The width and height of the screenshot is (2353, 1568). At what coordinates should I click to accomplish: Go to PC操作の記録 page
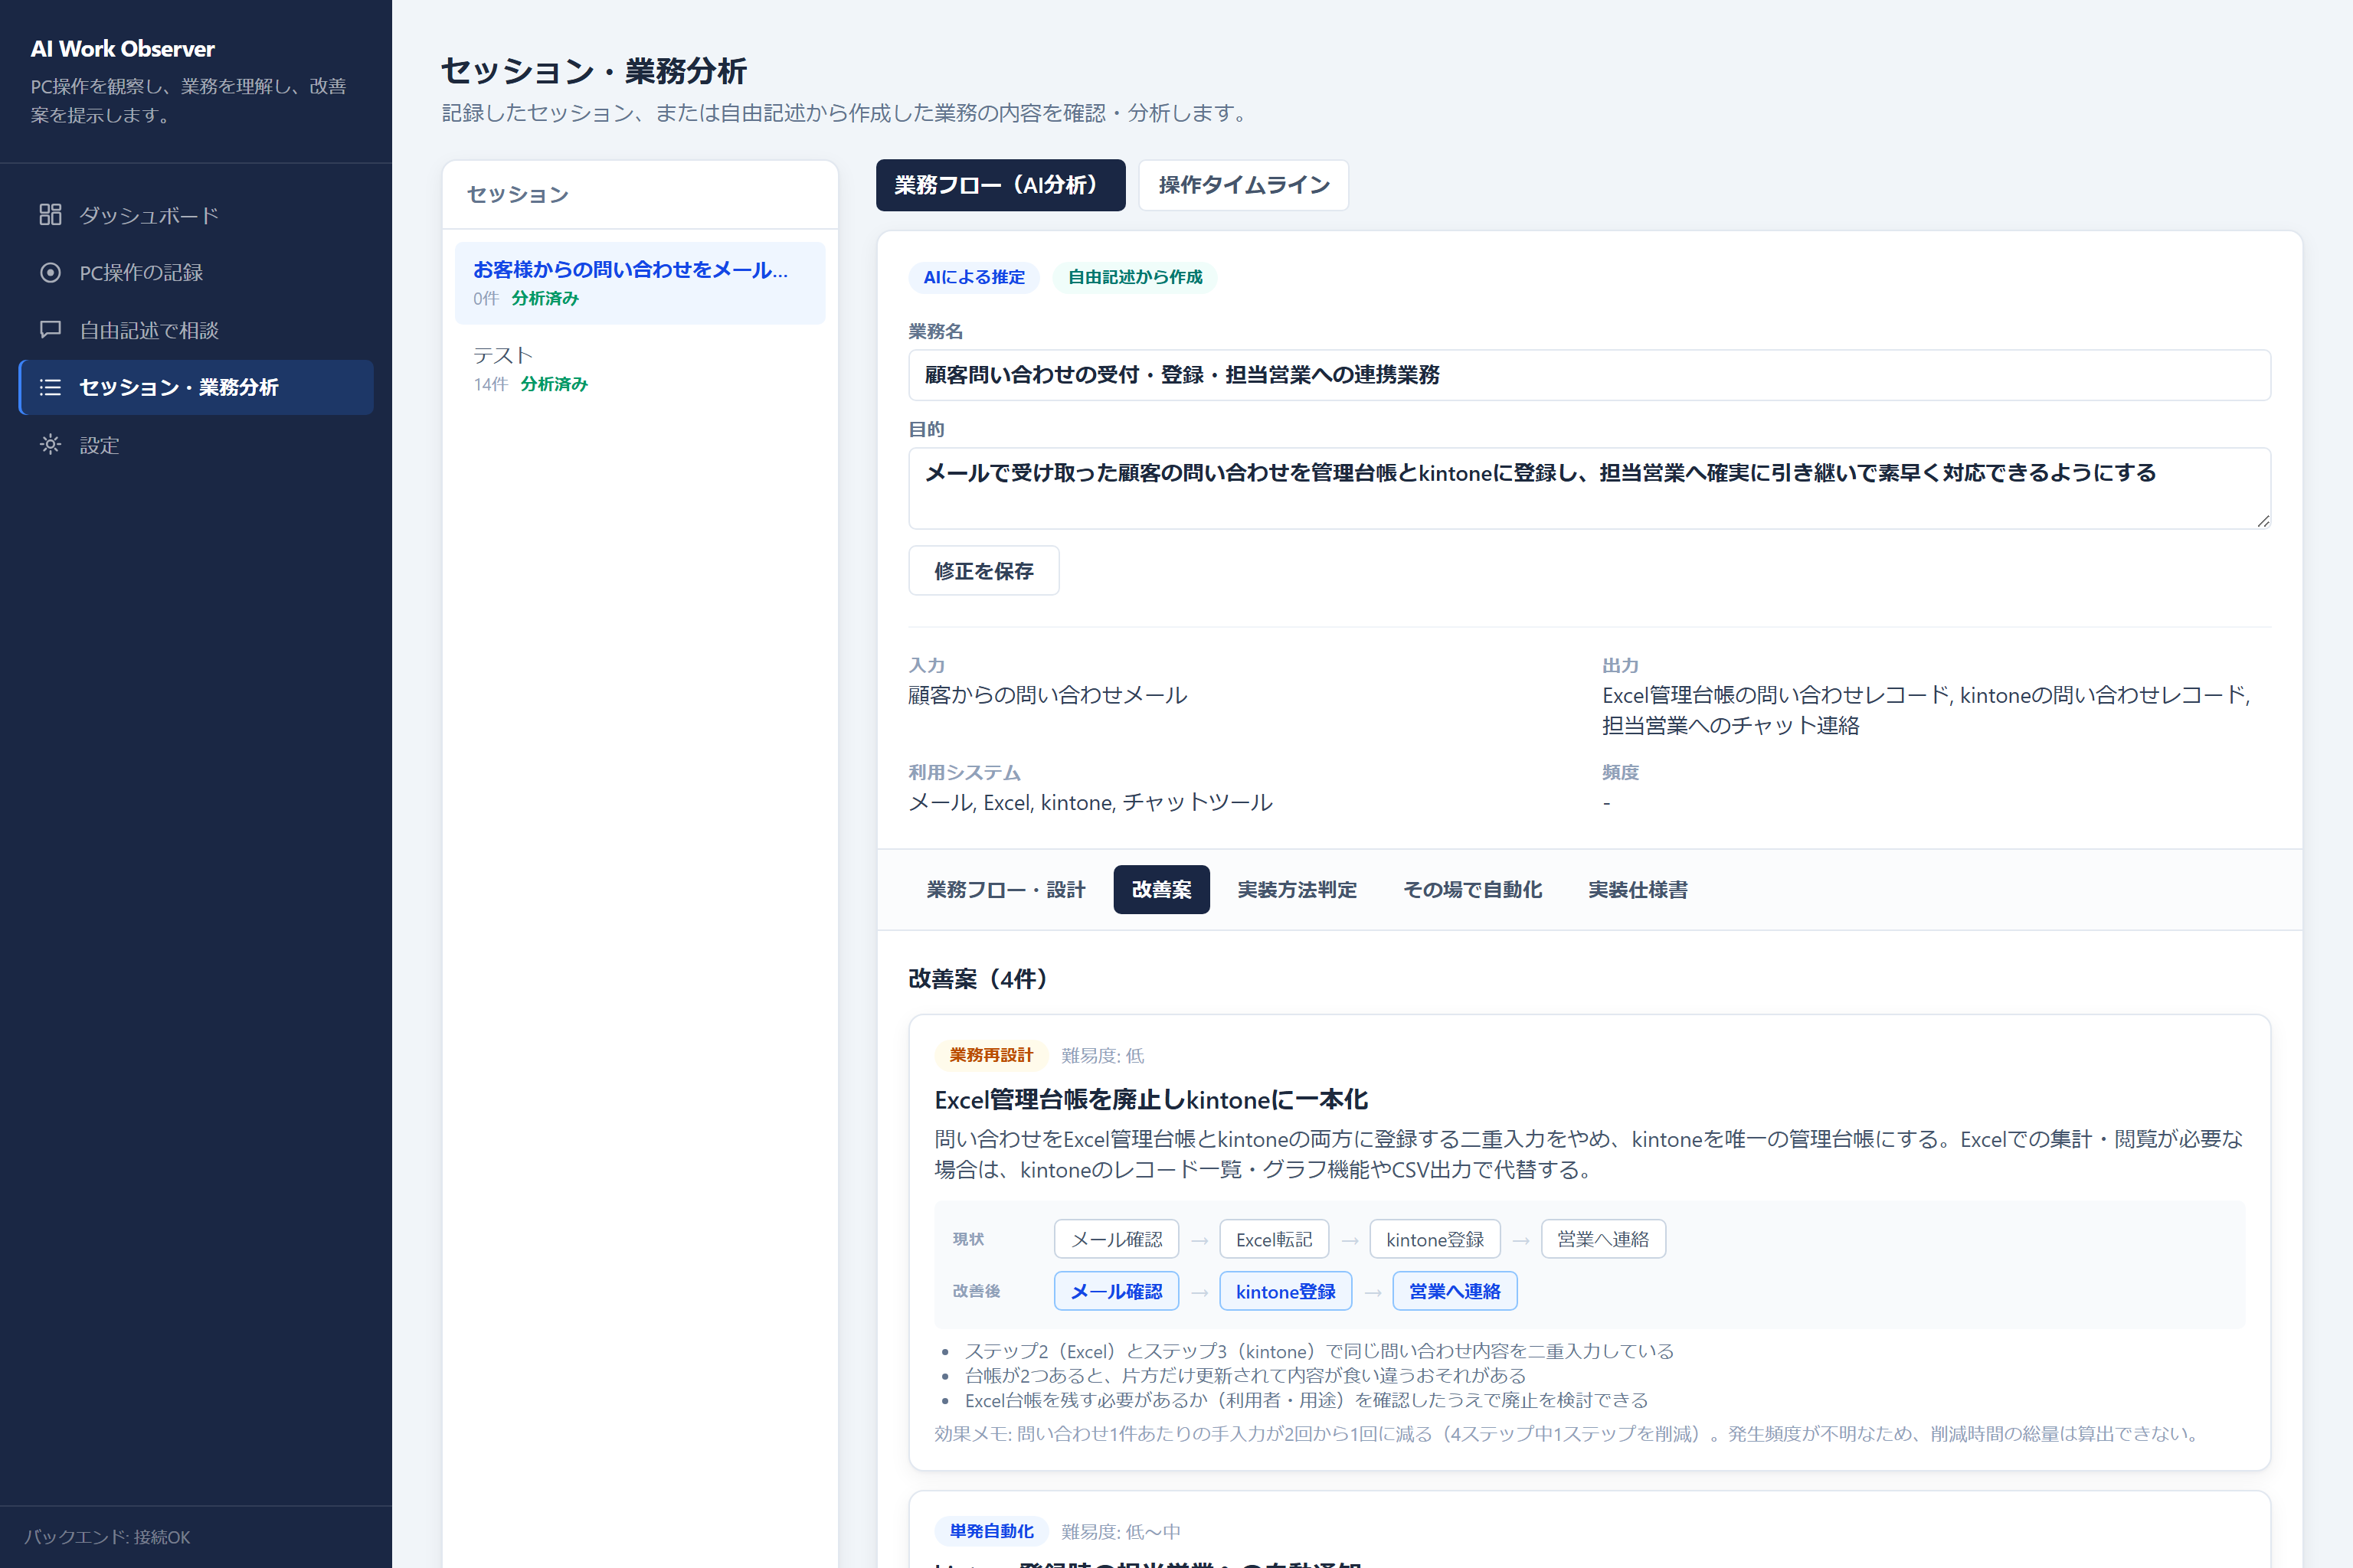pyautogui.click(x=196, y=272)
